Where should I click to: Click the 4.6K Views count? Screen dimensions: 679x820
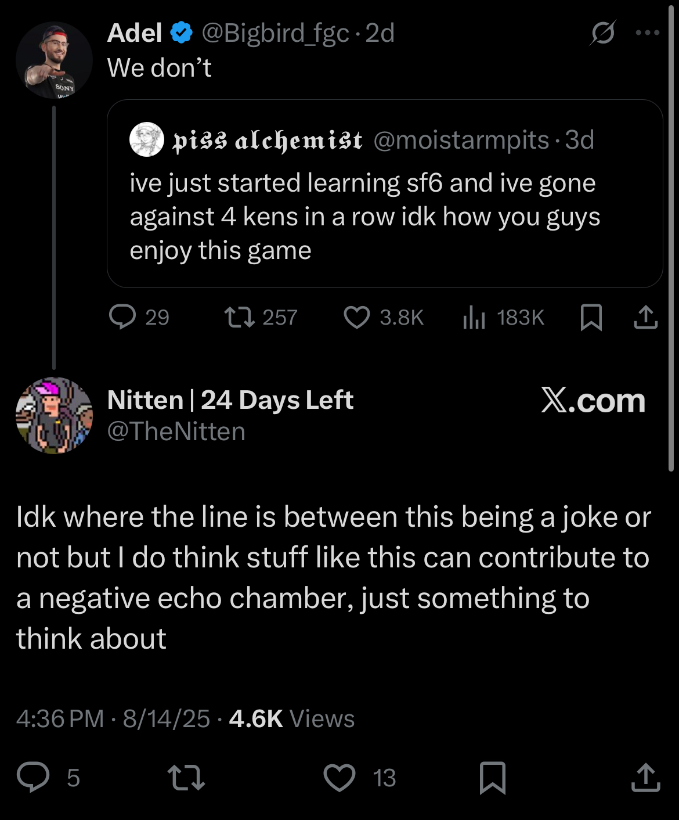point(292,719)
